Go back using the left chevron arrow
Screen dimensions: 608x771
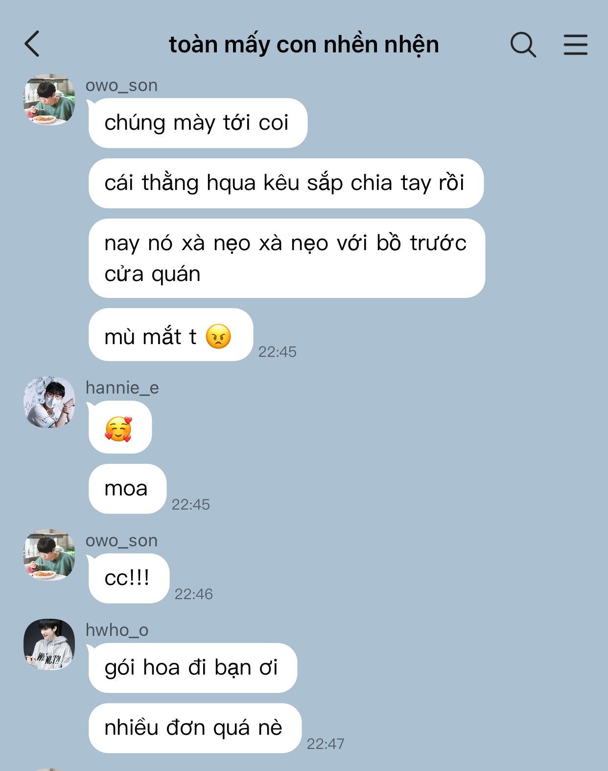(32, 44)
